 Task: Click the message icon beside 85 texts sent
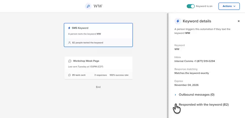[70, 75]
